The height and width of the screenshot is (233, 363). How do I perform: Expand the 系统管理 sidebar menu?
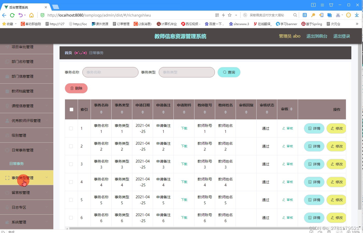27,222
